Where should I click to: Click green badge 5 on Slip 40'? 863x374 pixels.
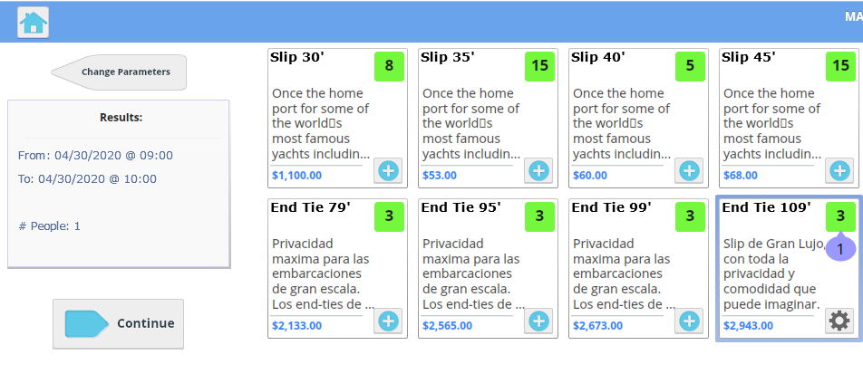coord(690,66)
